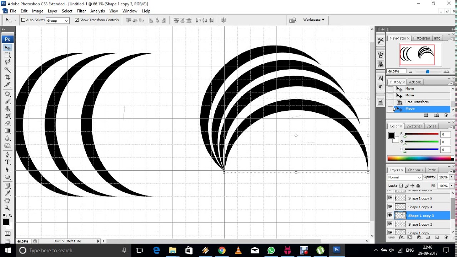Toggle lock position in Layers panel
The image size is (457, 257).
tap(412, 186)
